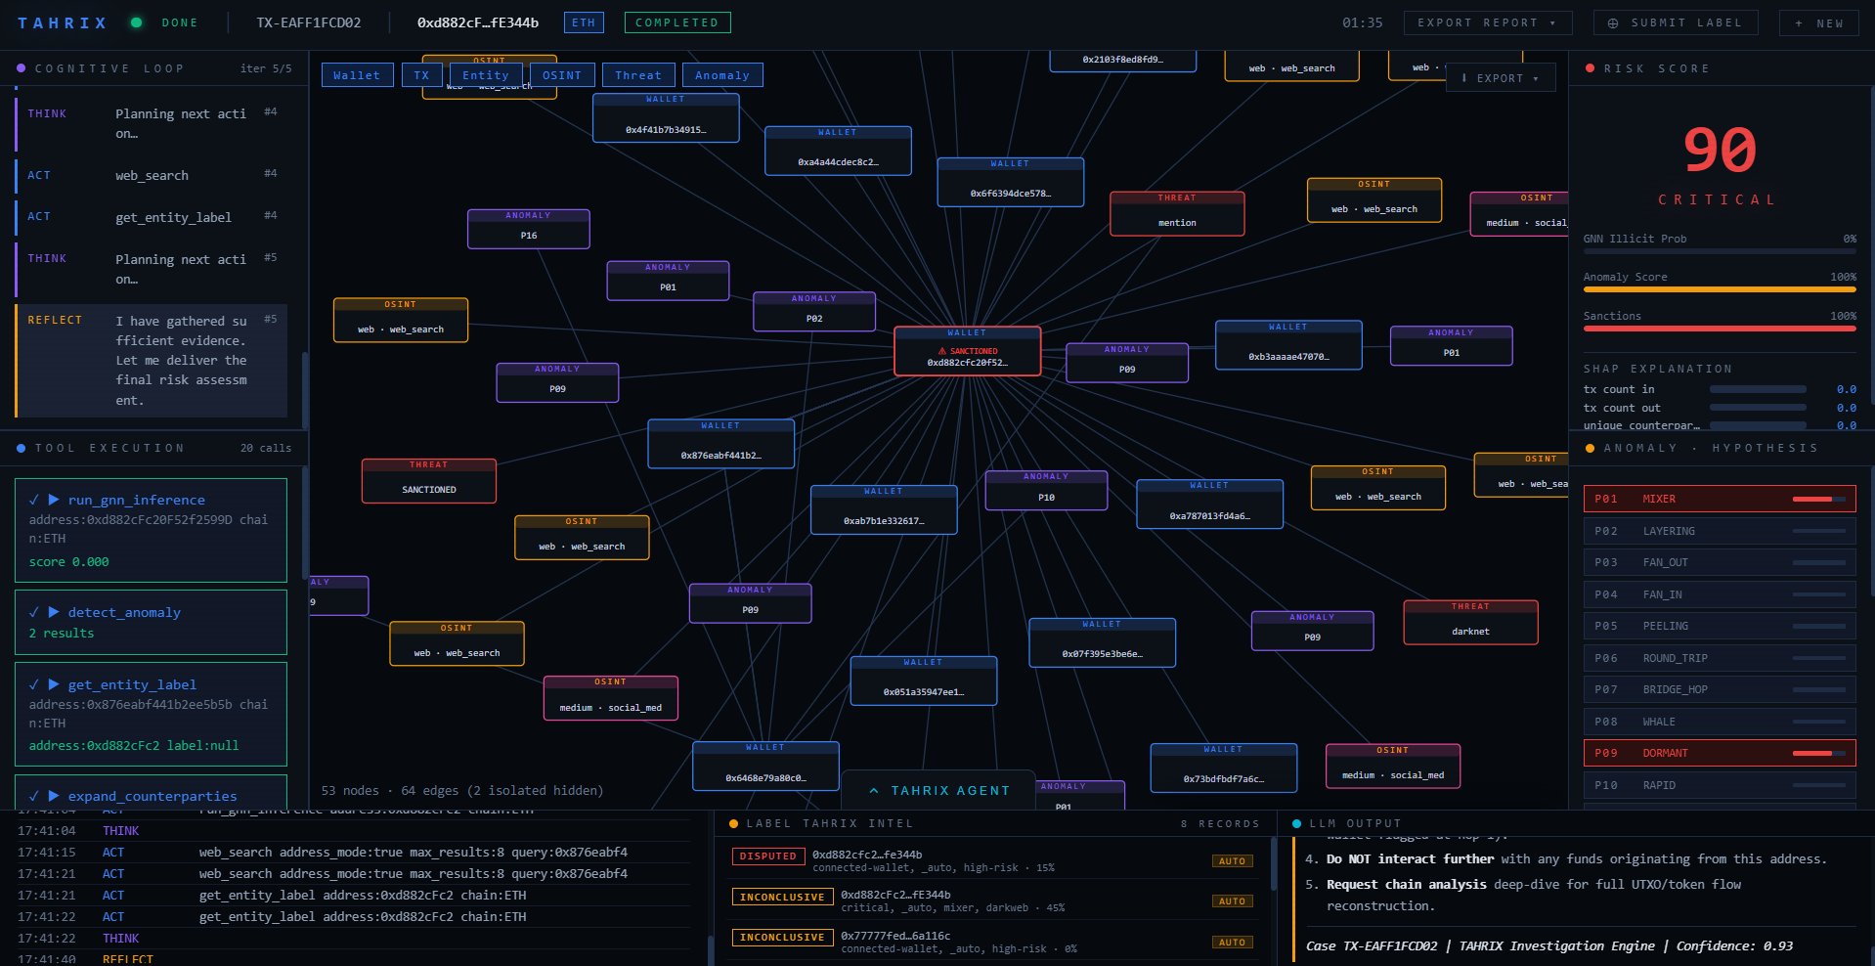Open the graph Export dropdown
This screenshot has height=966, width=1875.
pyautogui.click(x=1501, y=78)
